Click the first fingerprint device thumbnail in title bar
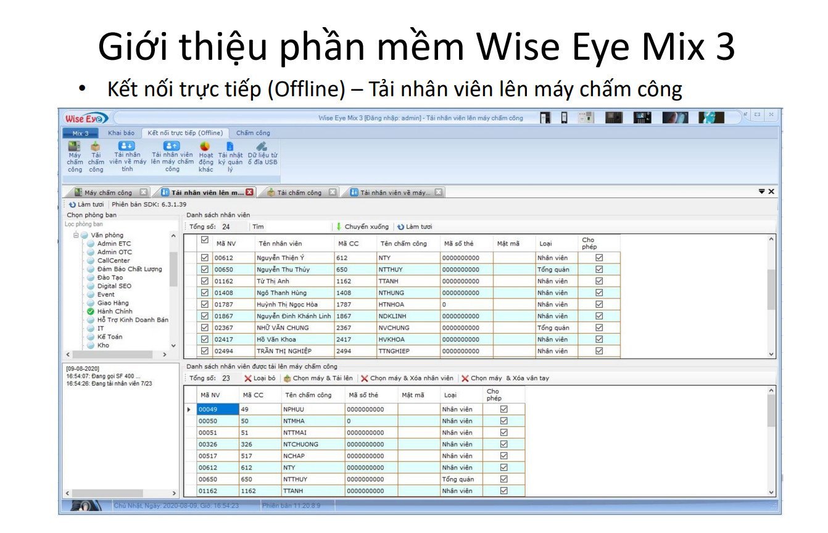Viewport: 828px width, 533px height. 545,117
